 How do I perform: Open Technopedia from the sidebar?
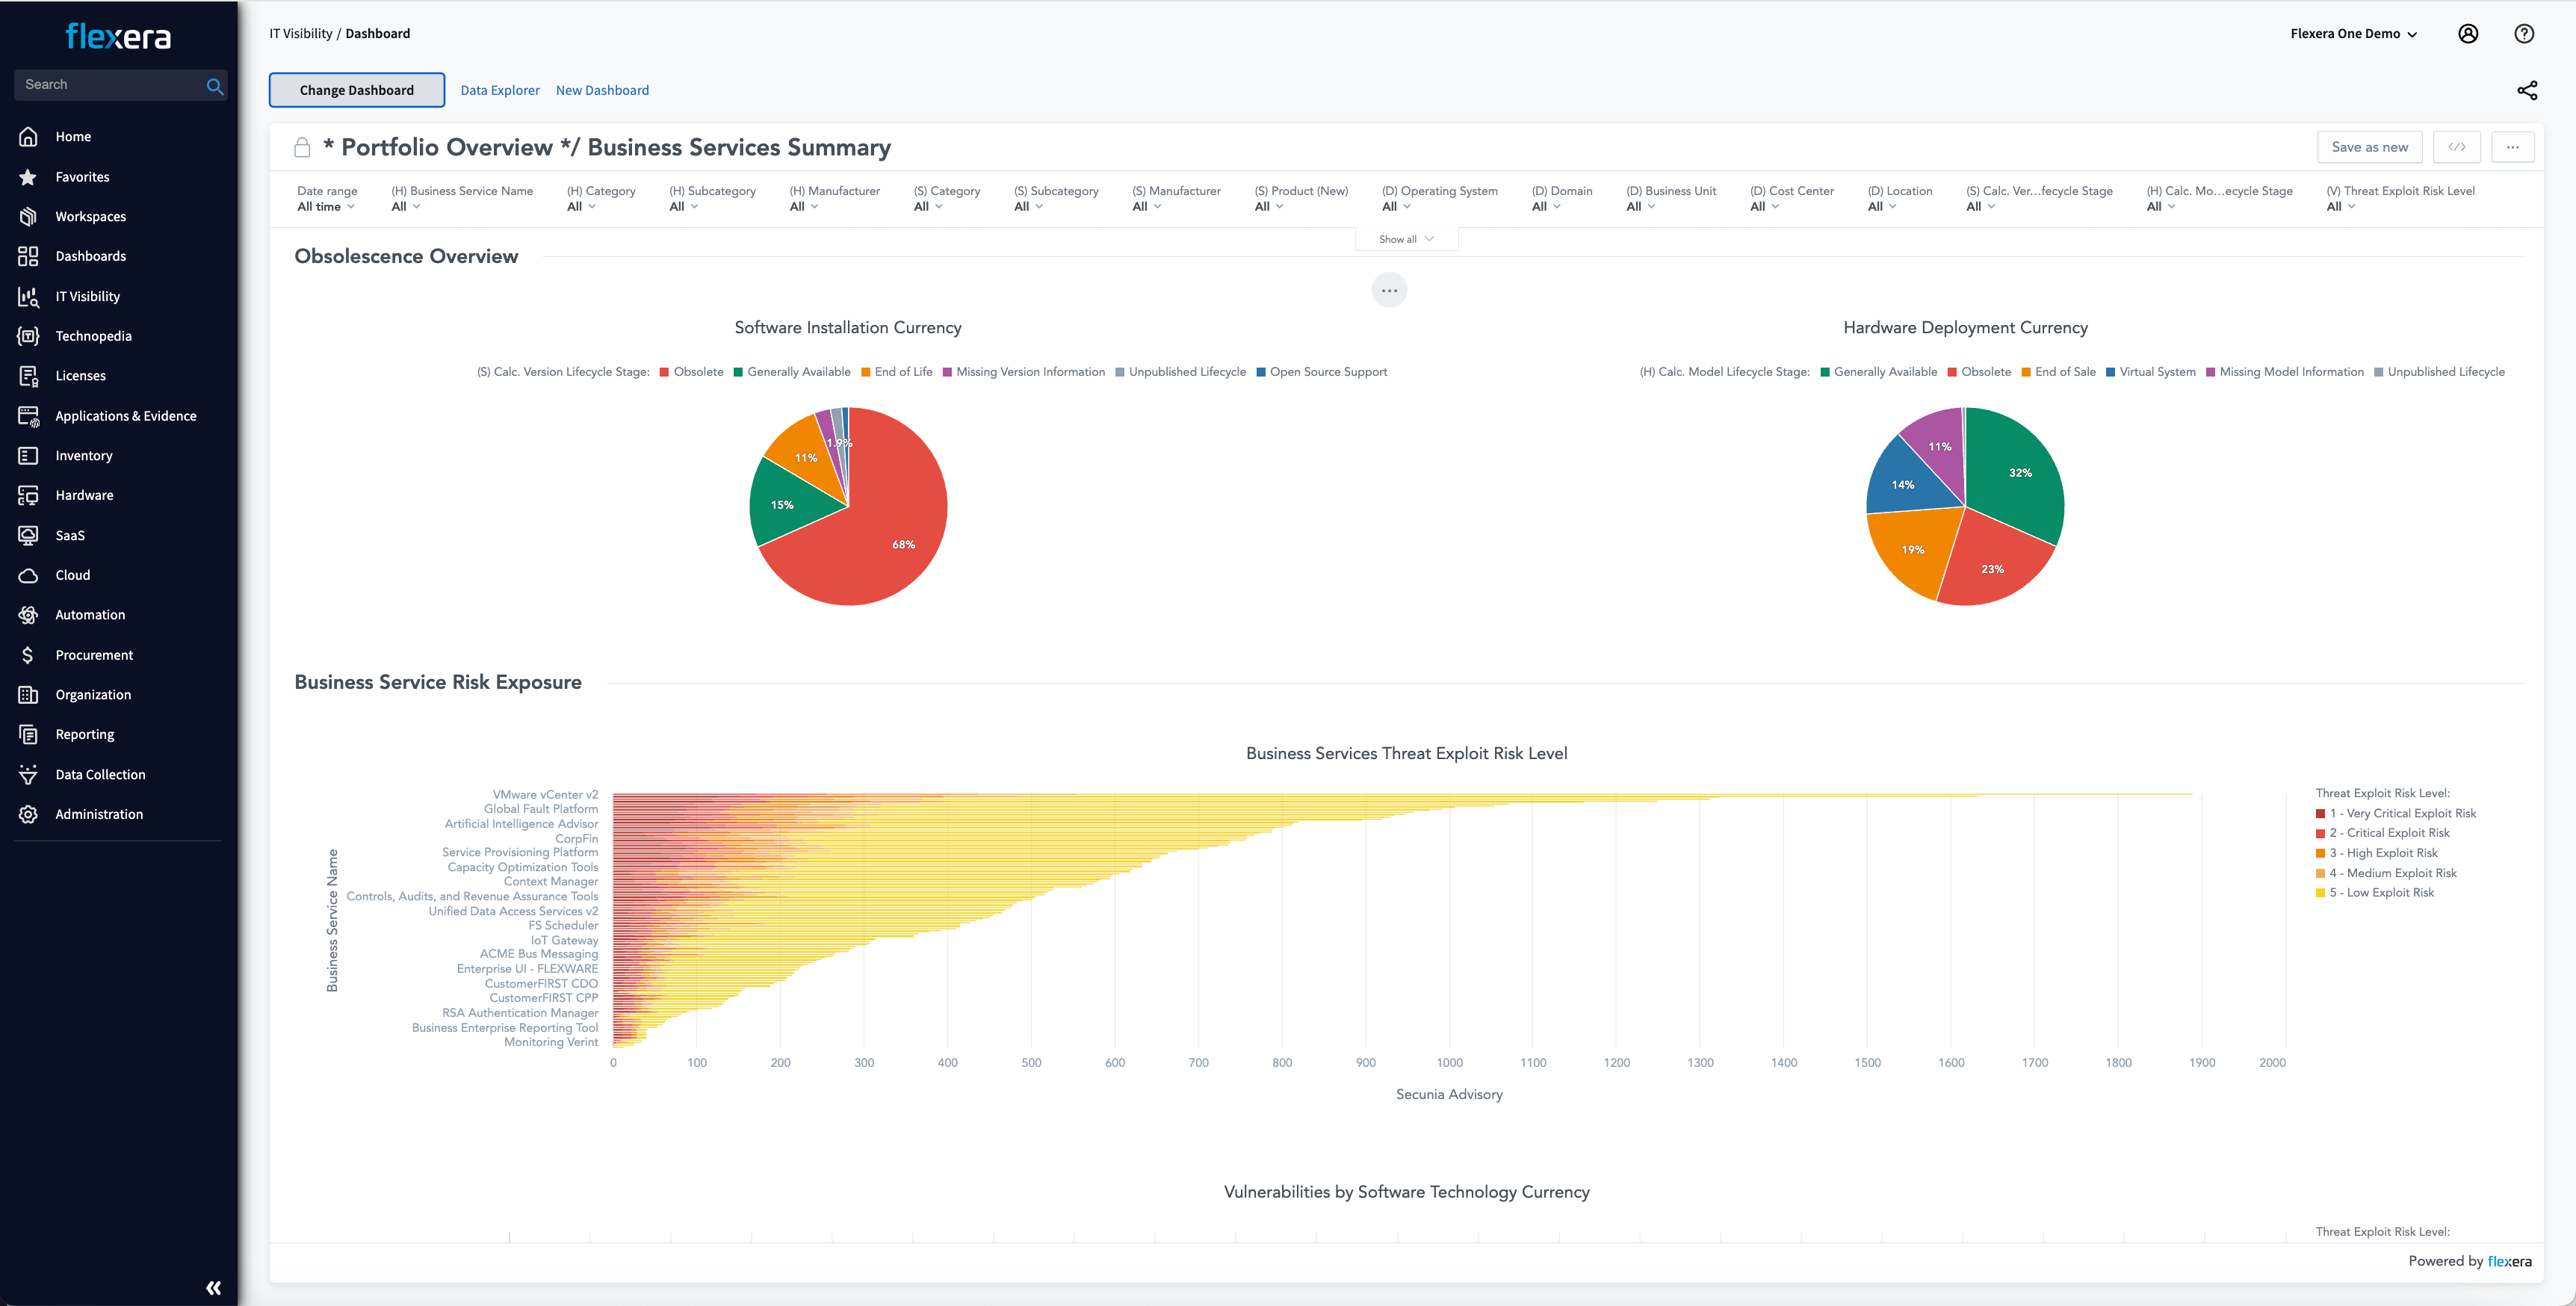[x=93, y=336]
